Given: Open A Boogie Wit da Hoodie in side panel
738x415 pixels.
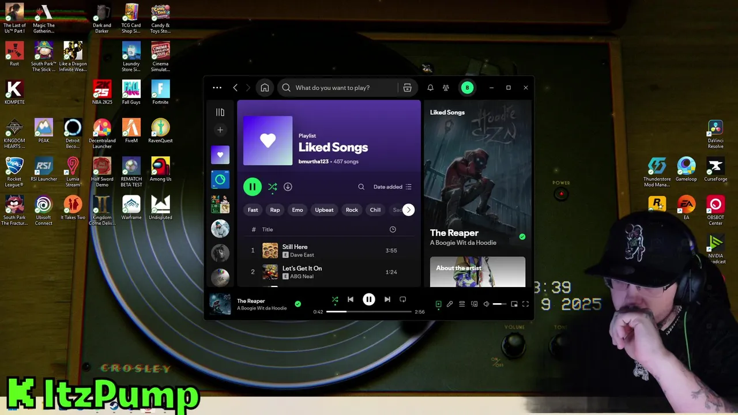Looking at the screenshot, I should pos(463,243).
